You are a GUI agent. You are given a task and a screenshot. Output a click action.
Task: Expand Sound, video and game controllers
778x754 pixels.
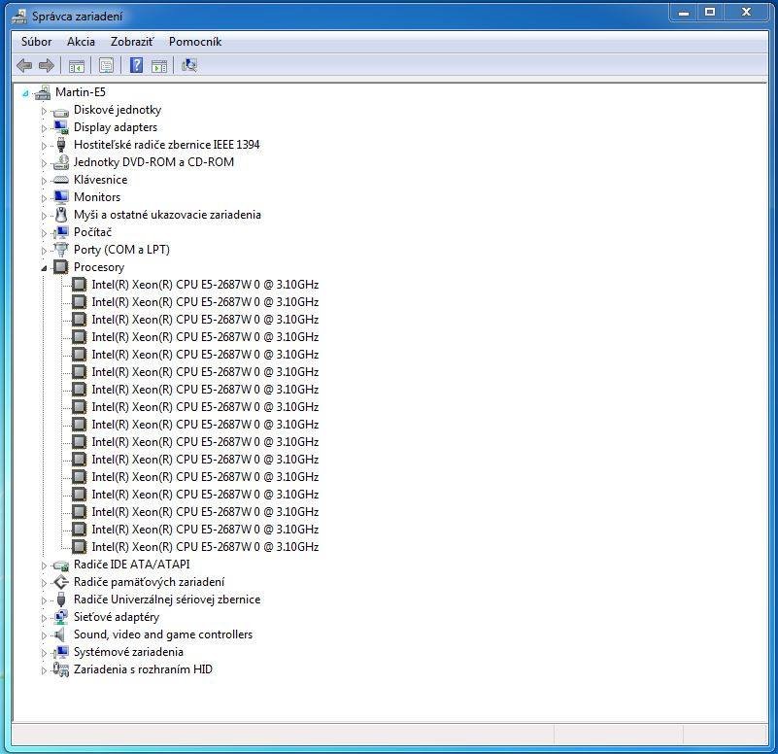click(x=44, y=635)
